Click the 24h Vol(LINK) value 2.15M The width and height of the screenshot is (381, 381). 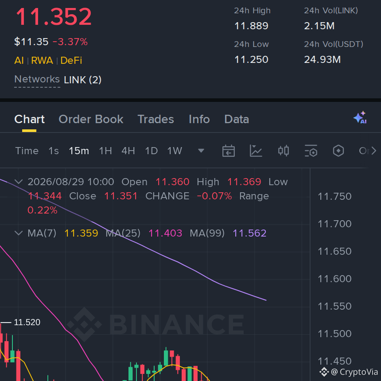point(319,26)
